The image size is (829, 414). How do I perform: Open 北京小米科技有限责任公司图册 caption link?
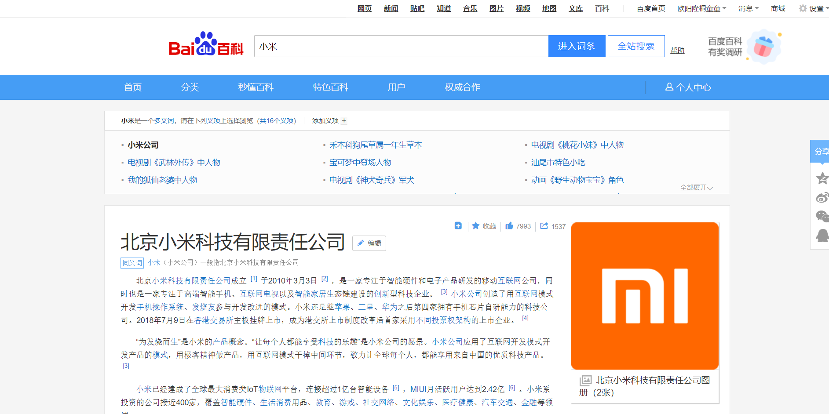click(645, 386)
